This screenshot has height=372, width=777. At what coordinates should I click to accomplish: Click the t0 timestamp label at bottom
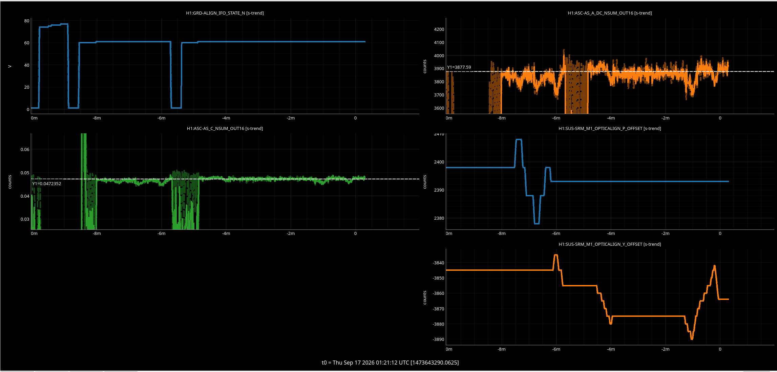(390, 363)
